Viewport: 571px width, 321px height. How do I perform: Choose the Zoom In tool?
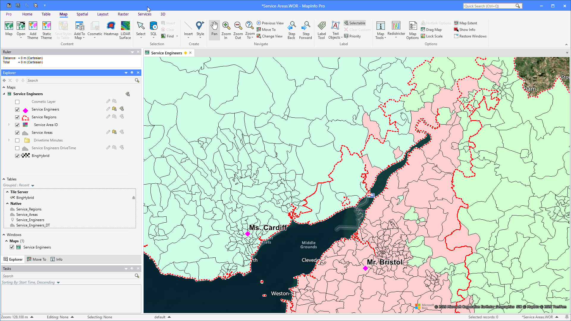(226, 30)
